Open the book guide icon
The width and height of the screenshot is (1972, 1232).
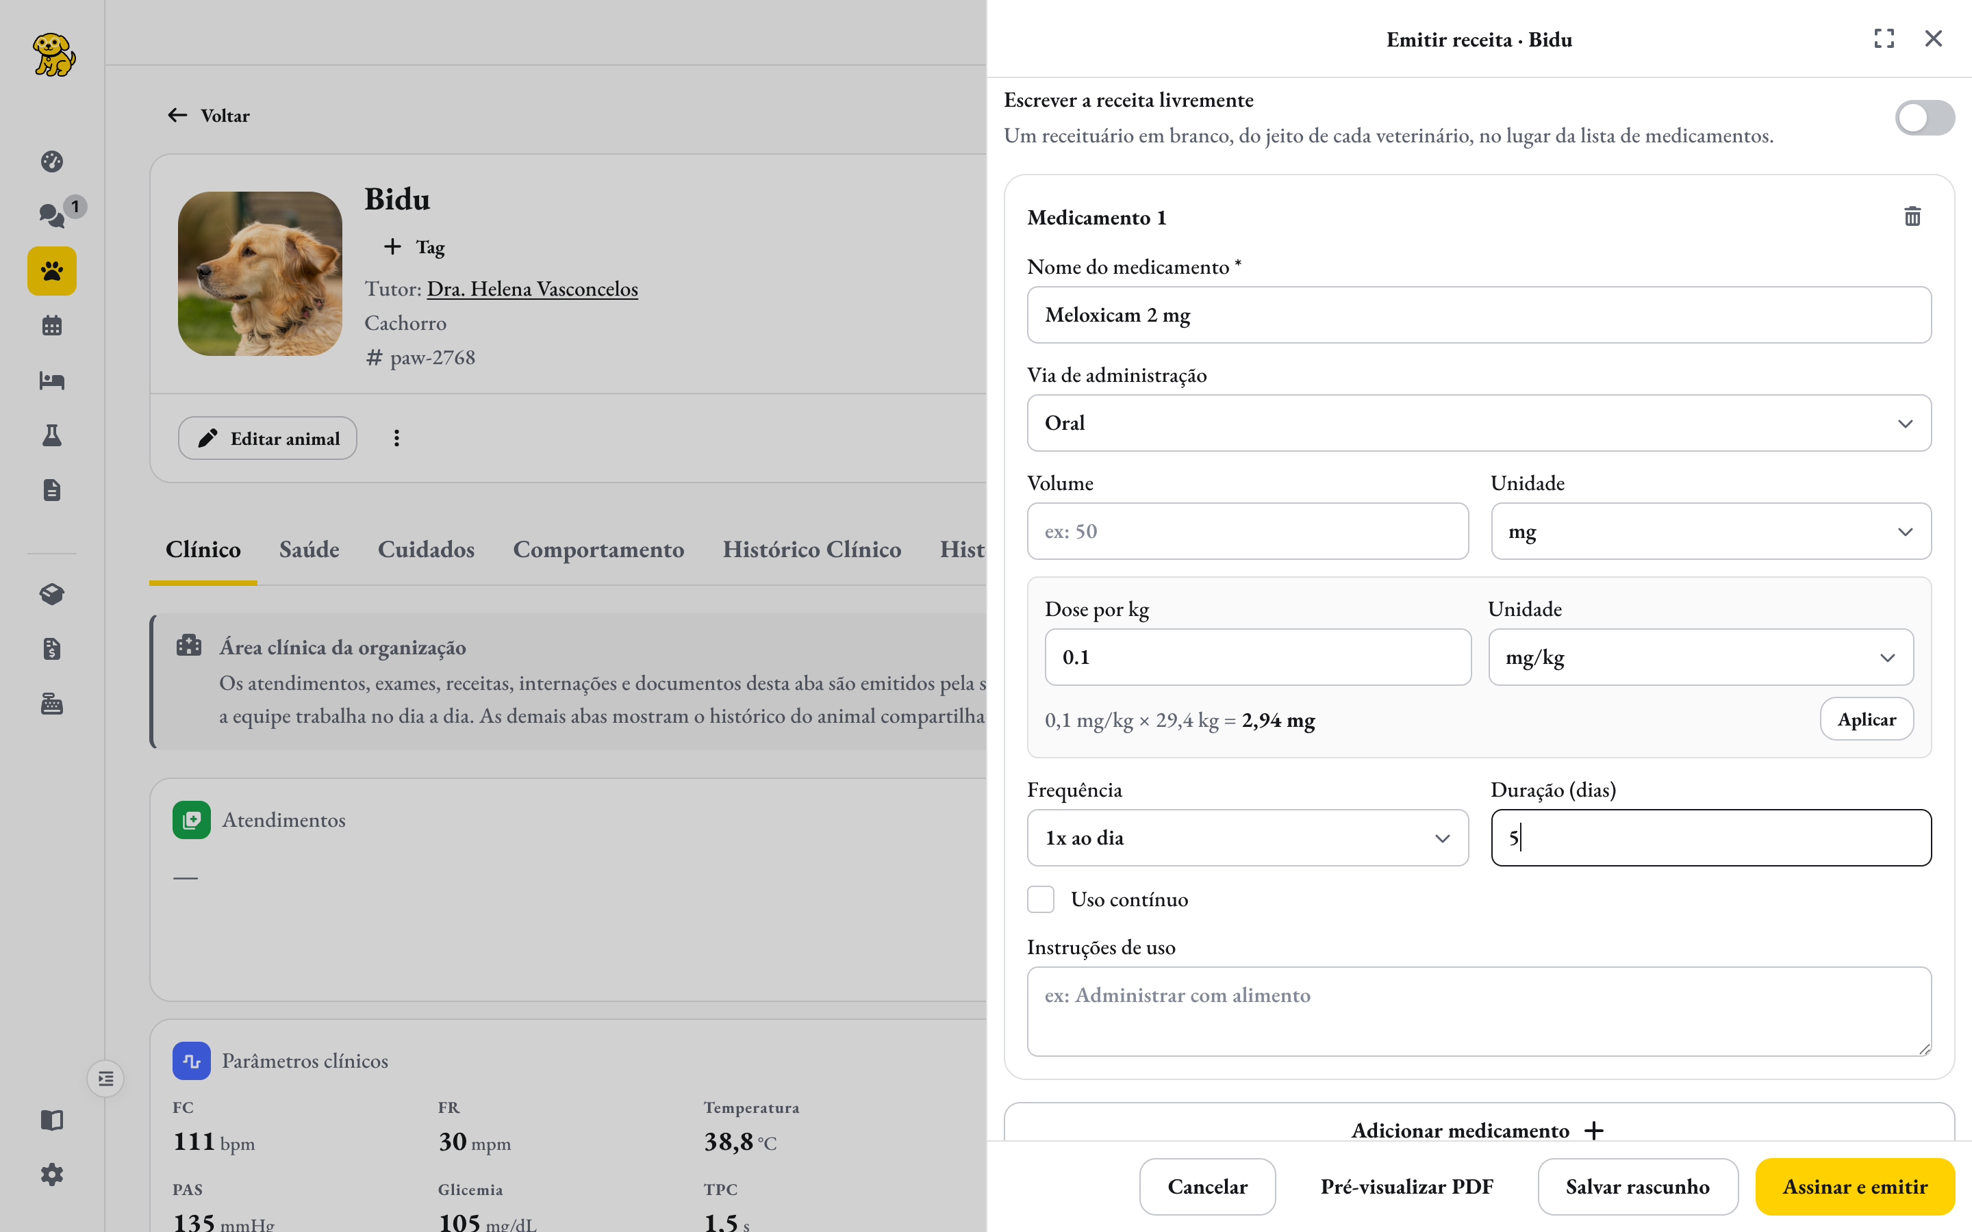(52, 1120)
